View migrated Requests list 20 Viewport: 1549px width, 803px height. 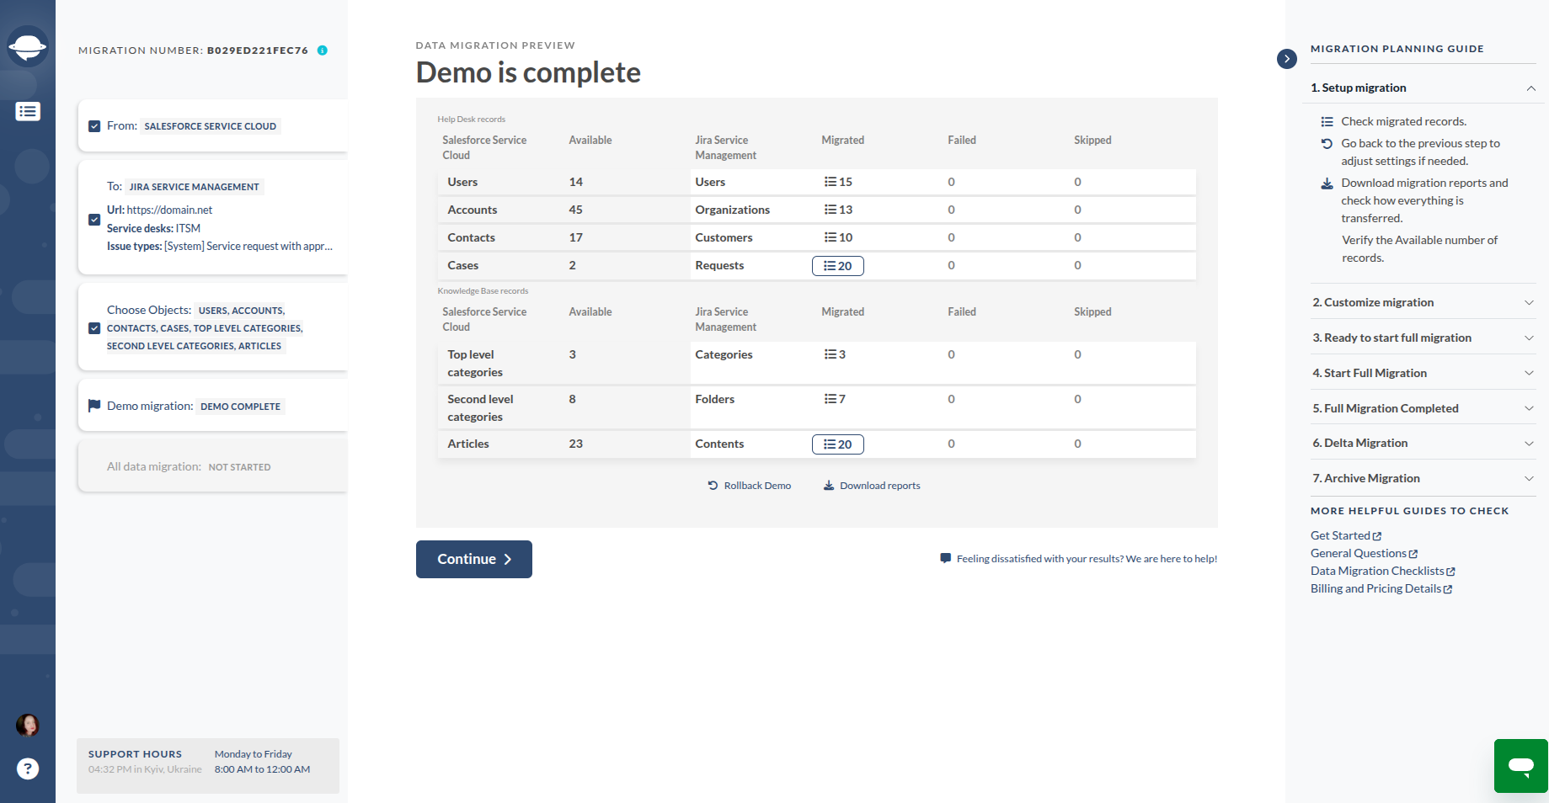click(x=838, y=266)
